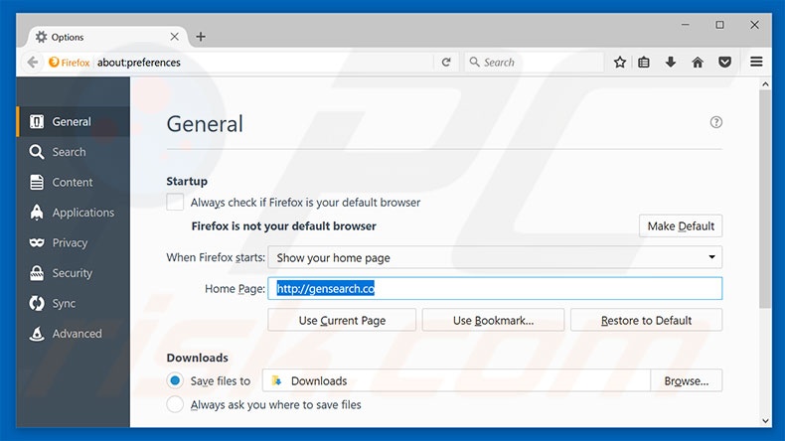Click the vertical scrollbar thumb

[765, 200]
